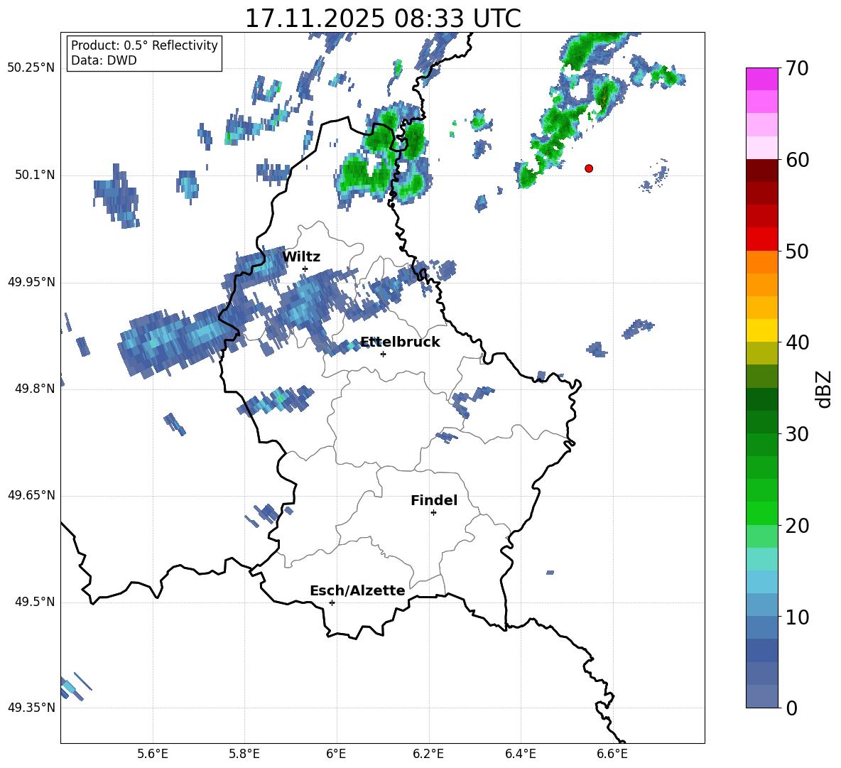This screenshot has width=841, height=768.
Task: Click the 5.8°E longitude label
Action: tap(244, 754)
